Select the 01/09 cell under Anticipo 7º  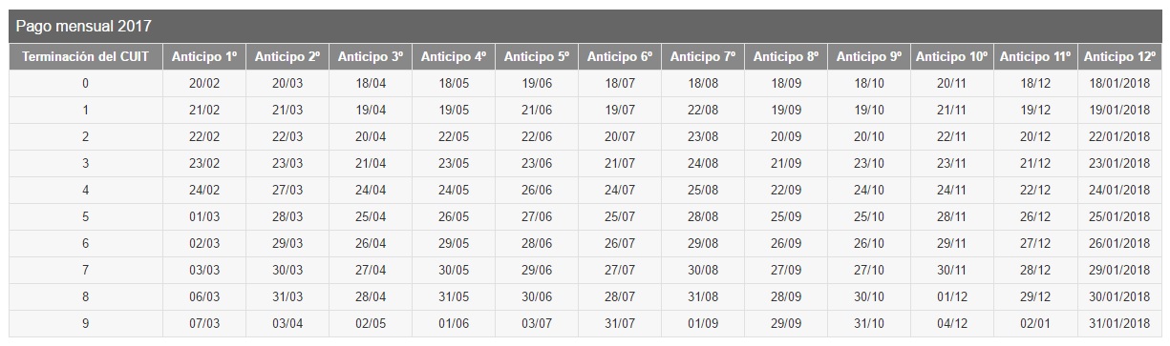pos(703,323)
